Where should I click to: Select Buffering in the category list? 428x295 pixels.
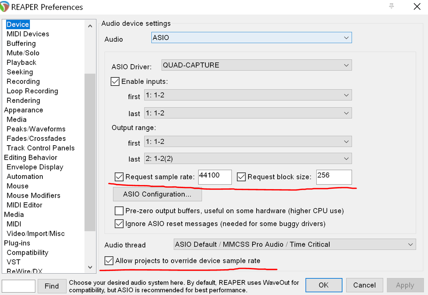tap(21, 44)
